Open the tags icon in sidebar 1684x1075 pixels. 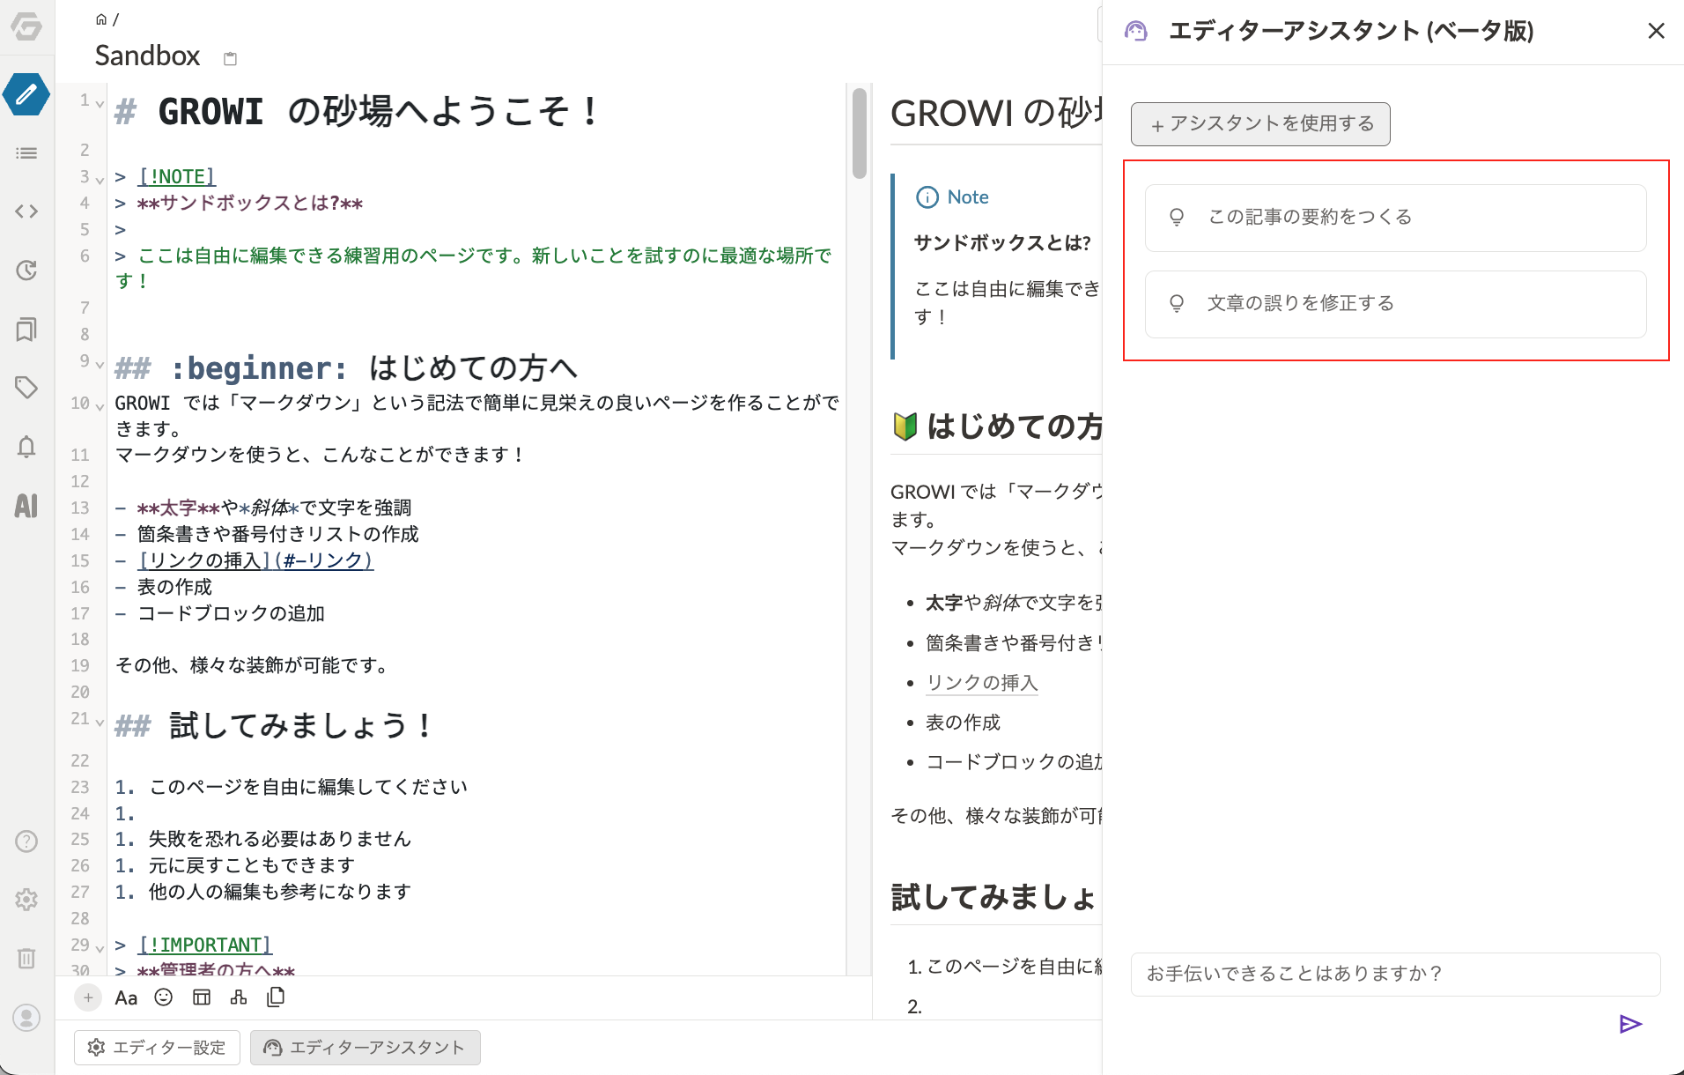[26, 388]
